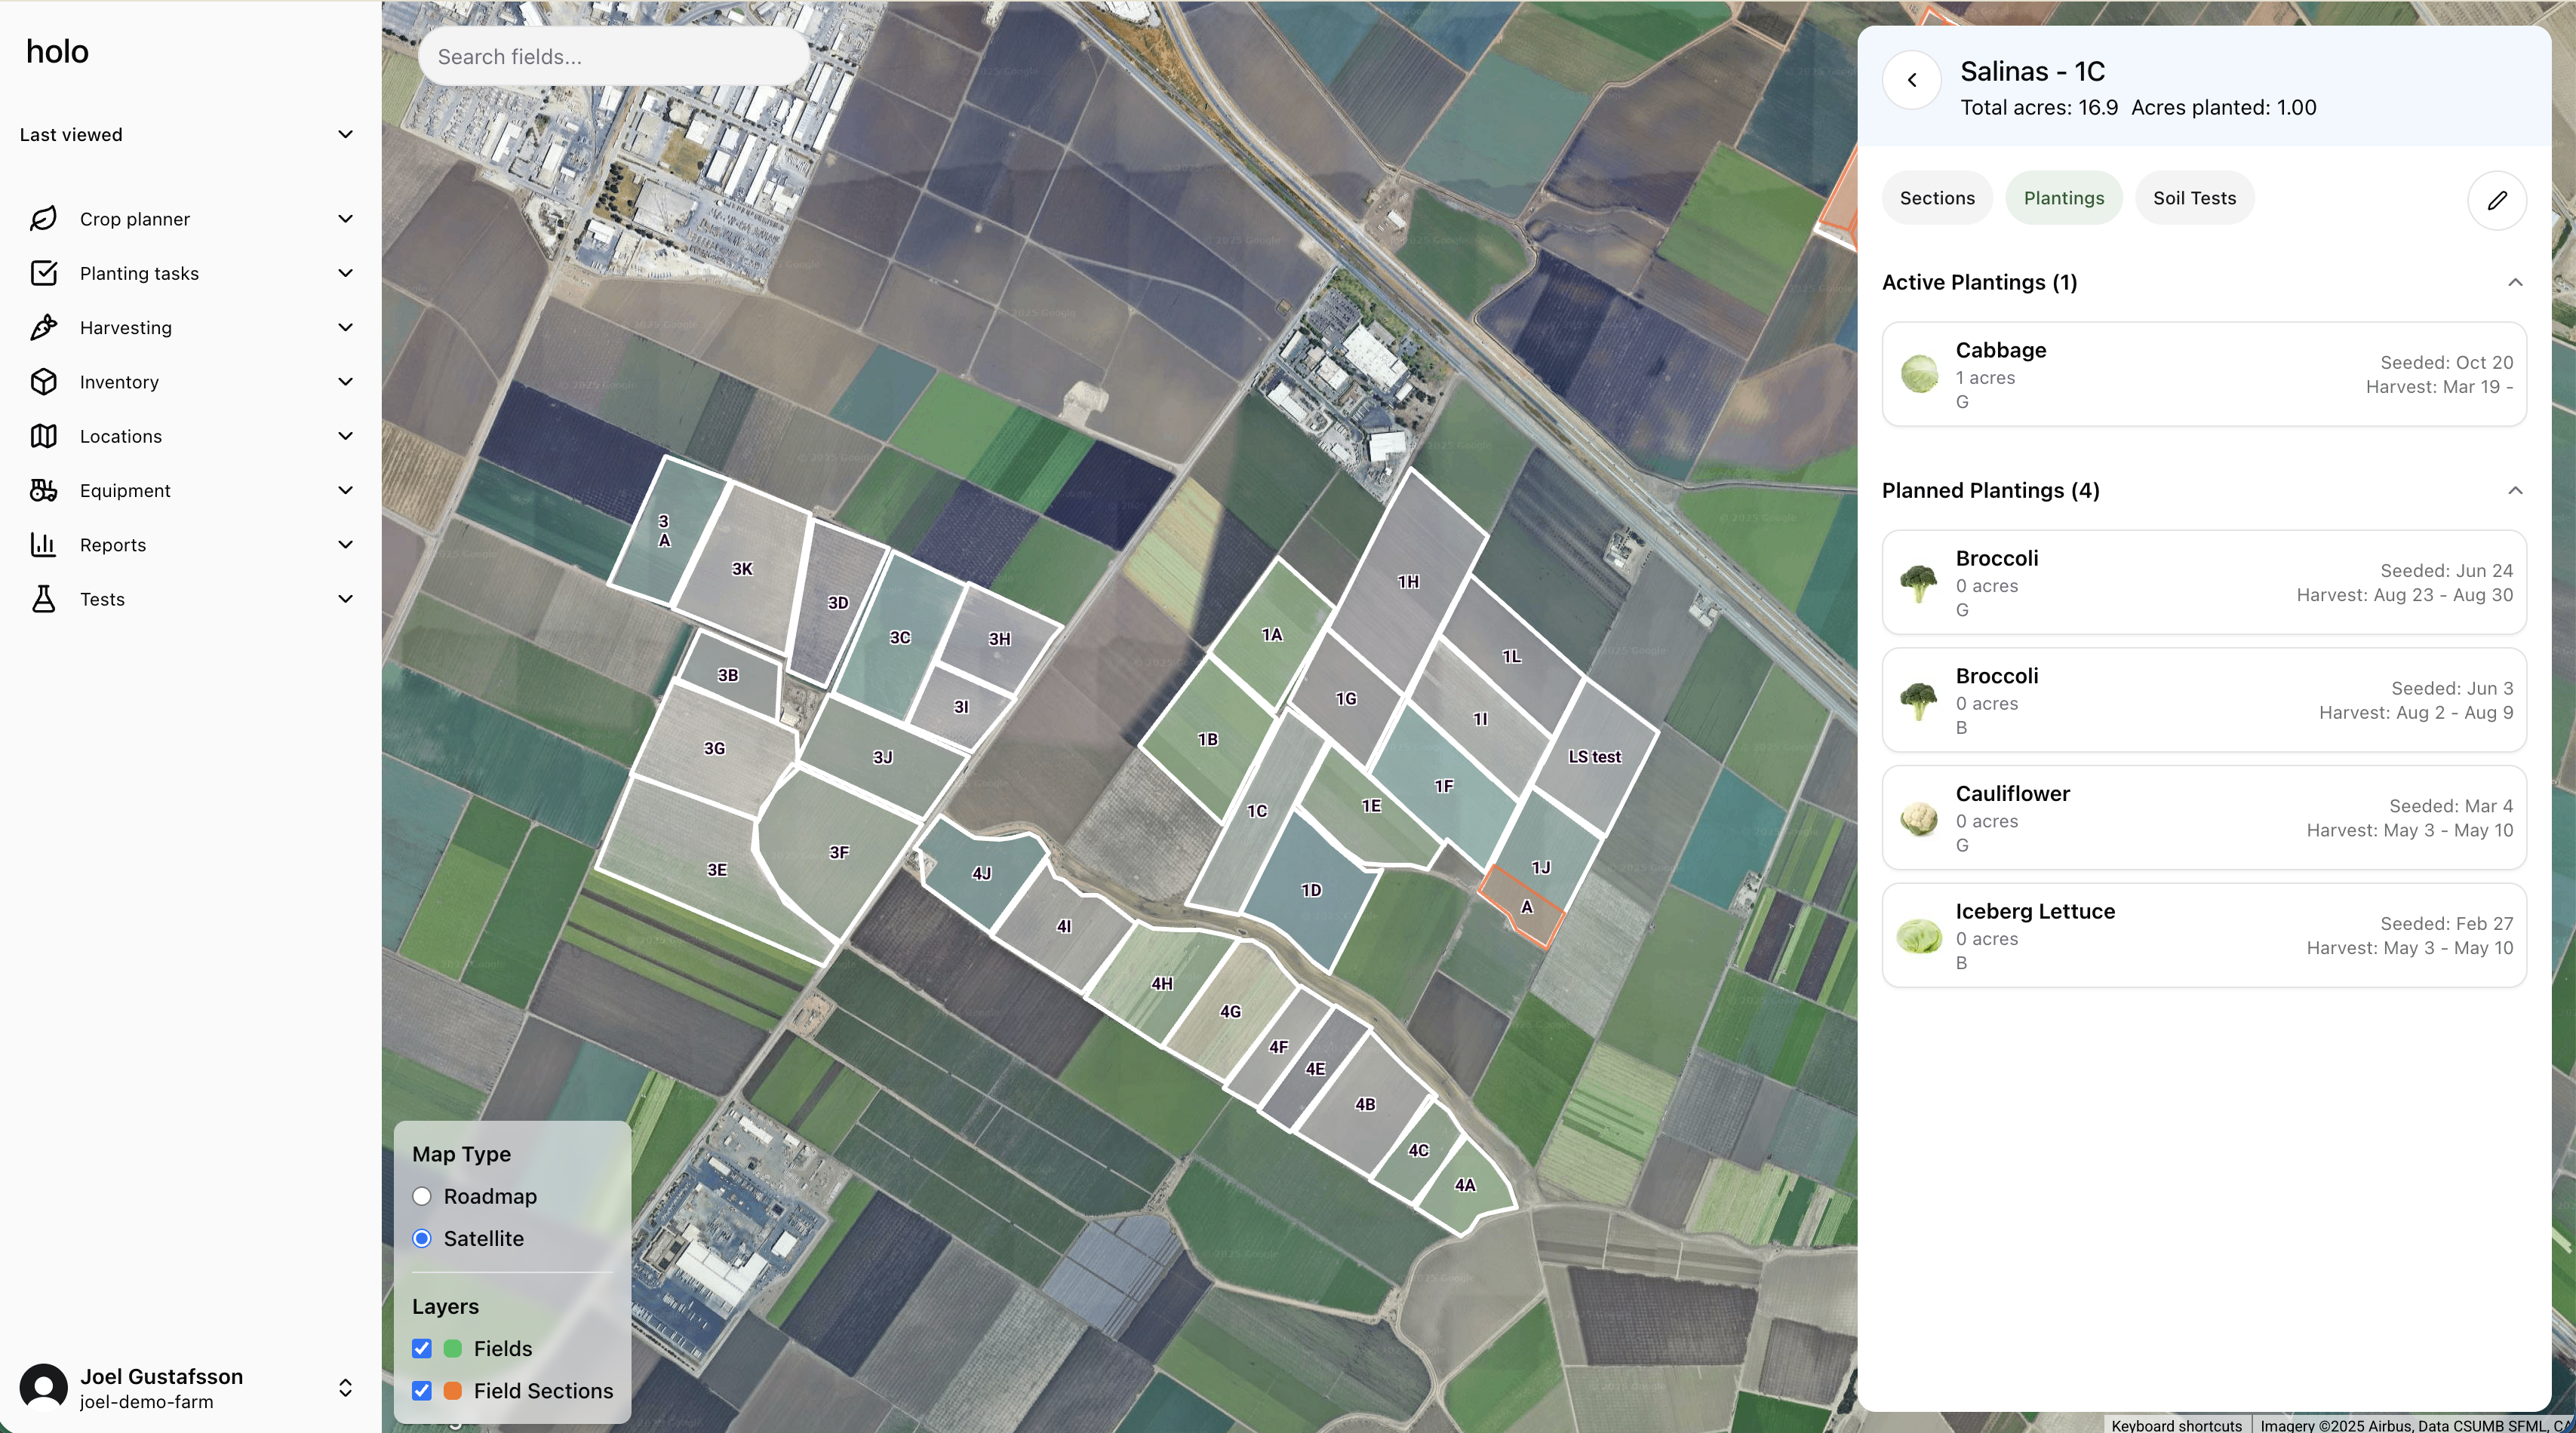The image size is (2576, 1433).
Task: Collapse the Planned Plantings section
Action: (x=2515, y=491)
